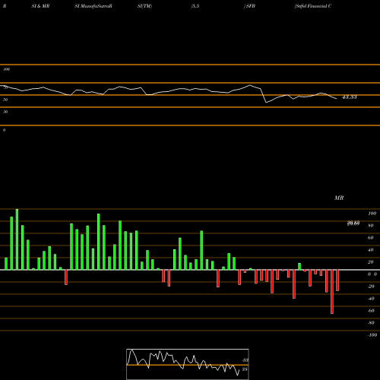The width and height of the screenshot is (380, 380).
Task: Click the longest red bar in MR histogram
Action: 332,292
